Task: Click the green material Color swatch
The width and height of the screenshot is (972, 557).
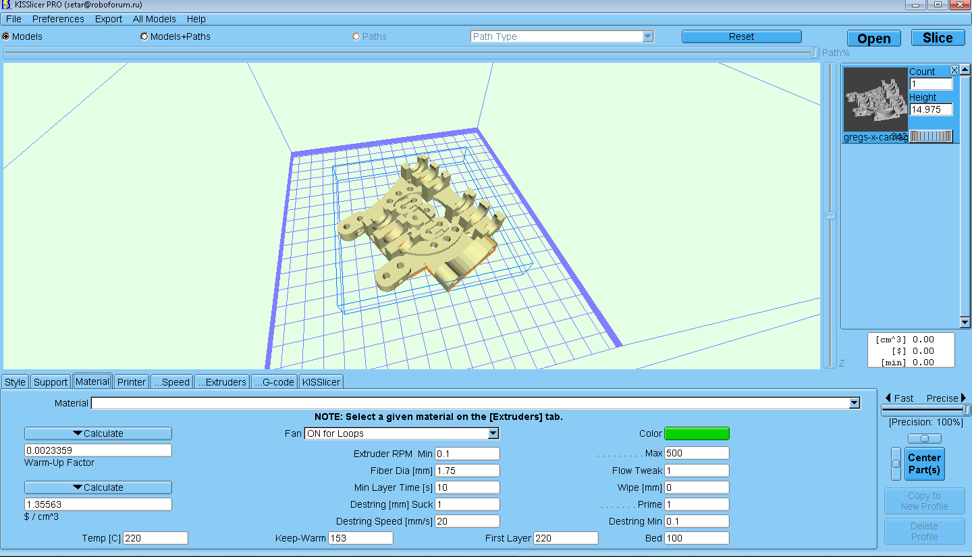Action: tap(697, 433)
